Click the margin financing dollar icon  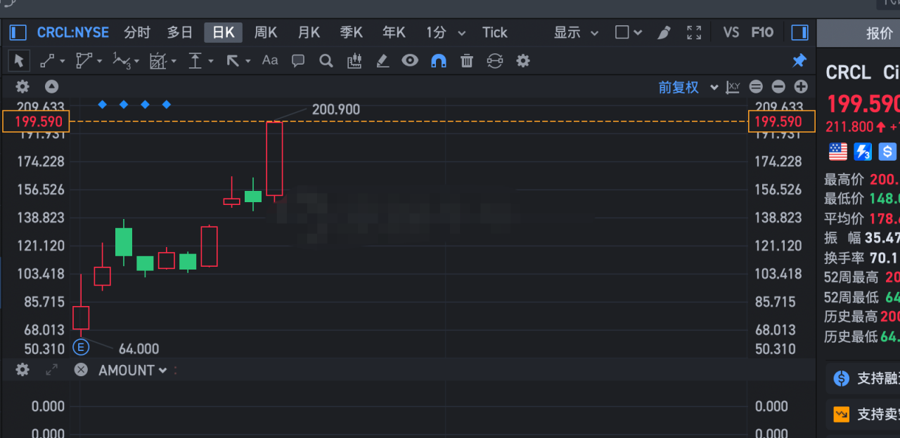tap(887, 152)
